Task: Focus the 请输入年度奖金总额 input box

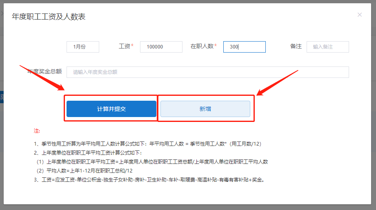Action: 207,72
